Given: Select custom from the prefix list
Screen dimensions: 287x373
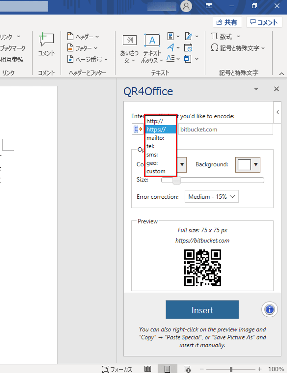Looking at the screenshot, I should (x=161, y=171).
